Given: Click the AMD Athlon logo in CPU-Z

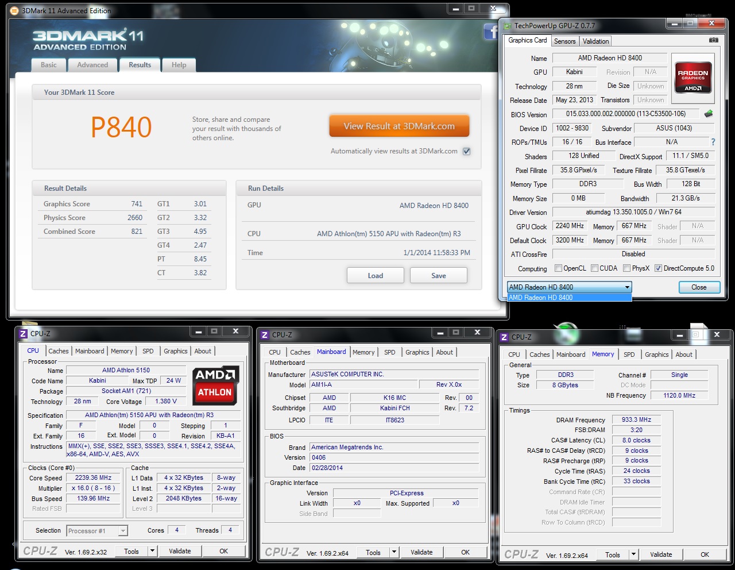Looking at the screenshot, I should pos(215,386).
